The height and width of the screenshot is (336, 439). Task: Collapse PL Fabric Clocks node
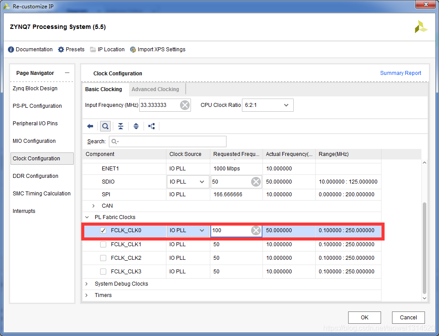[87, 217]
